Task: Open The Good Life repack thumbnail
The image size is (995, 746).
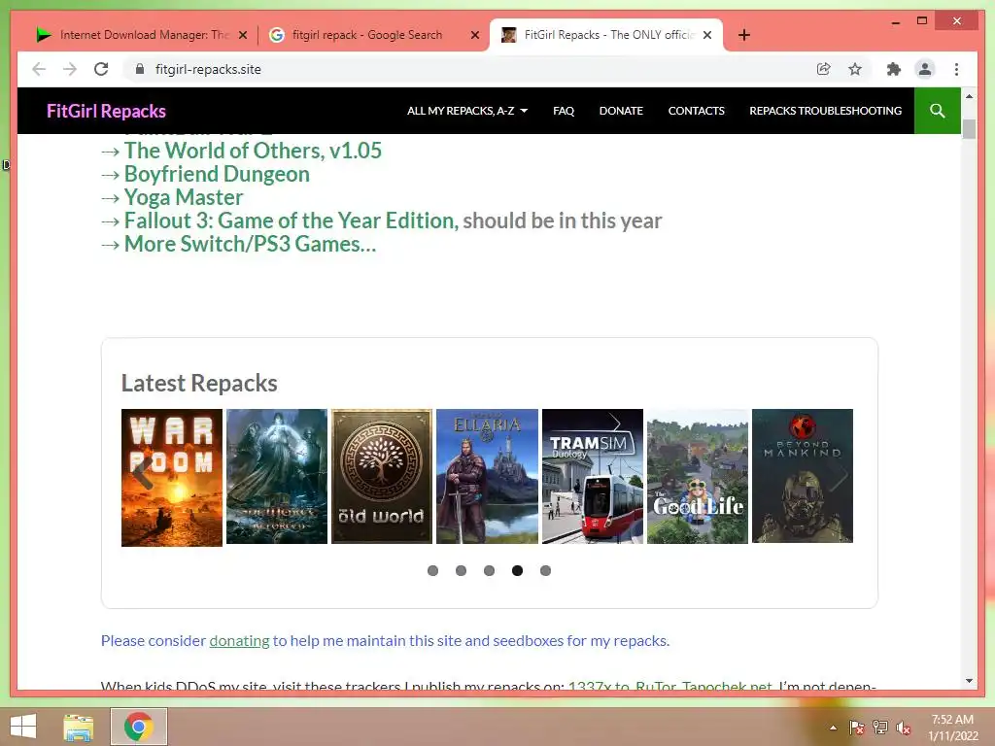Action: click(x=698, y=476)
